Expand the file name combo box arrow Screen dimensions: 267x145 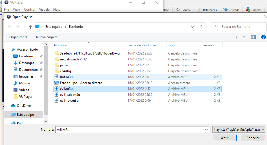coord(206,130)
